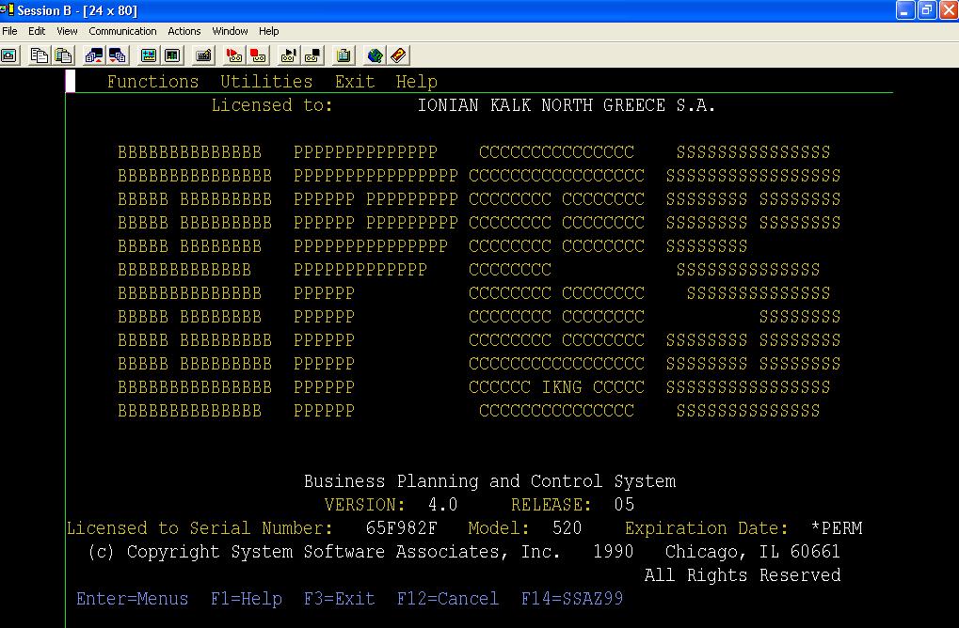Close the Session B window
This screenshot has height=628, width=959.
tap(949, 10)
